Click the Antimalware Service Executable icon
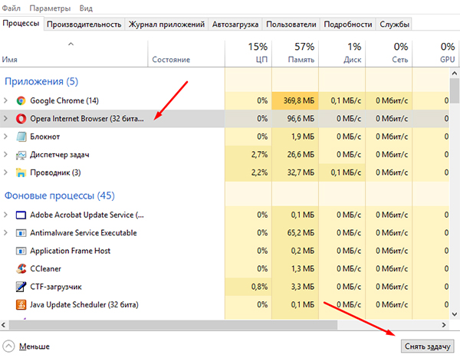 point(21,233)
